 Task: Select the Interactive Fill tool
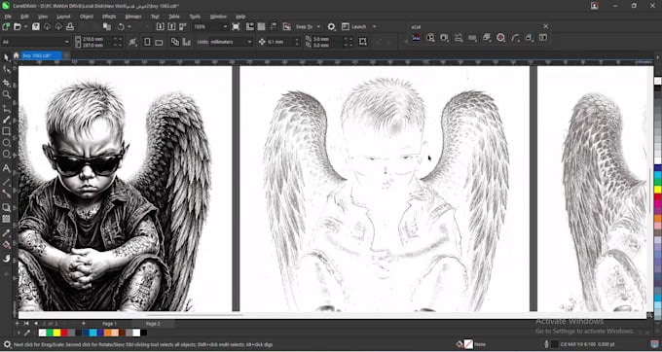(7, 245)
